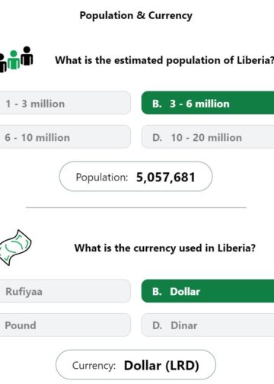
Task: Choose the D. Dinar currency option
Action: tap(208, 325)
